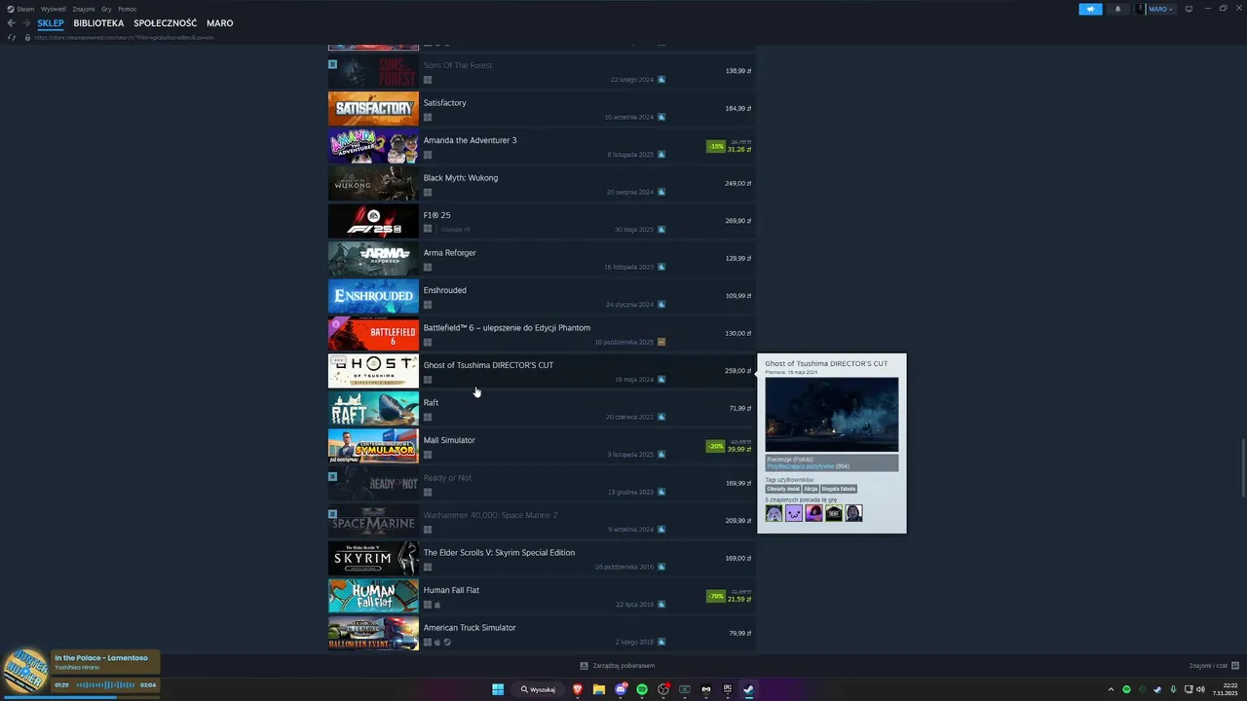This screenshot has height=701, width=1247.
Task: Open Ghost of Tsushima DIRECTOR'S CUT listing
Action: 542,371
